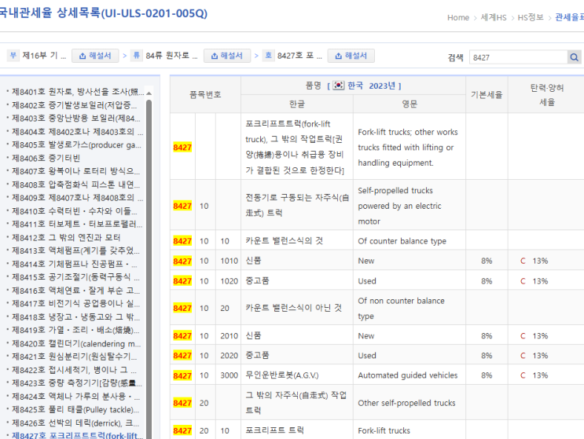Click 'Of non counter balance type' cell

click(x=409, y=308)
